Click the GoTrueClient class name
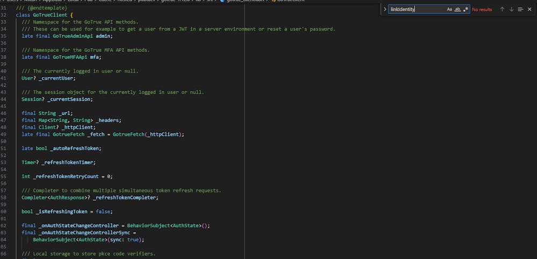 point(50,15)
